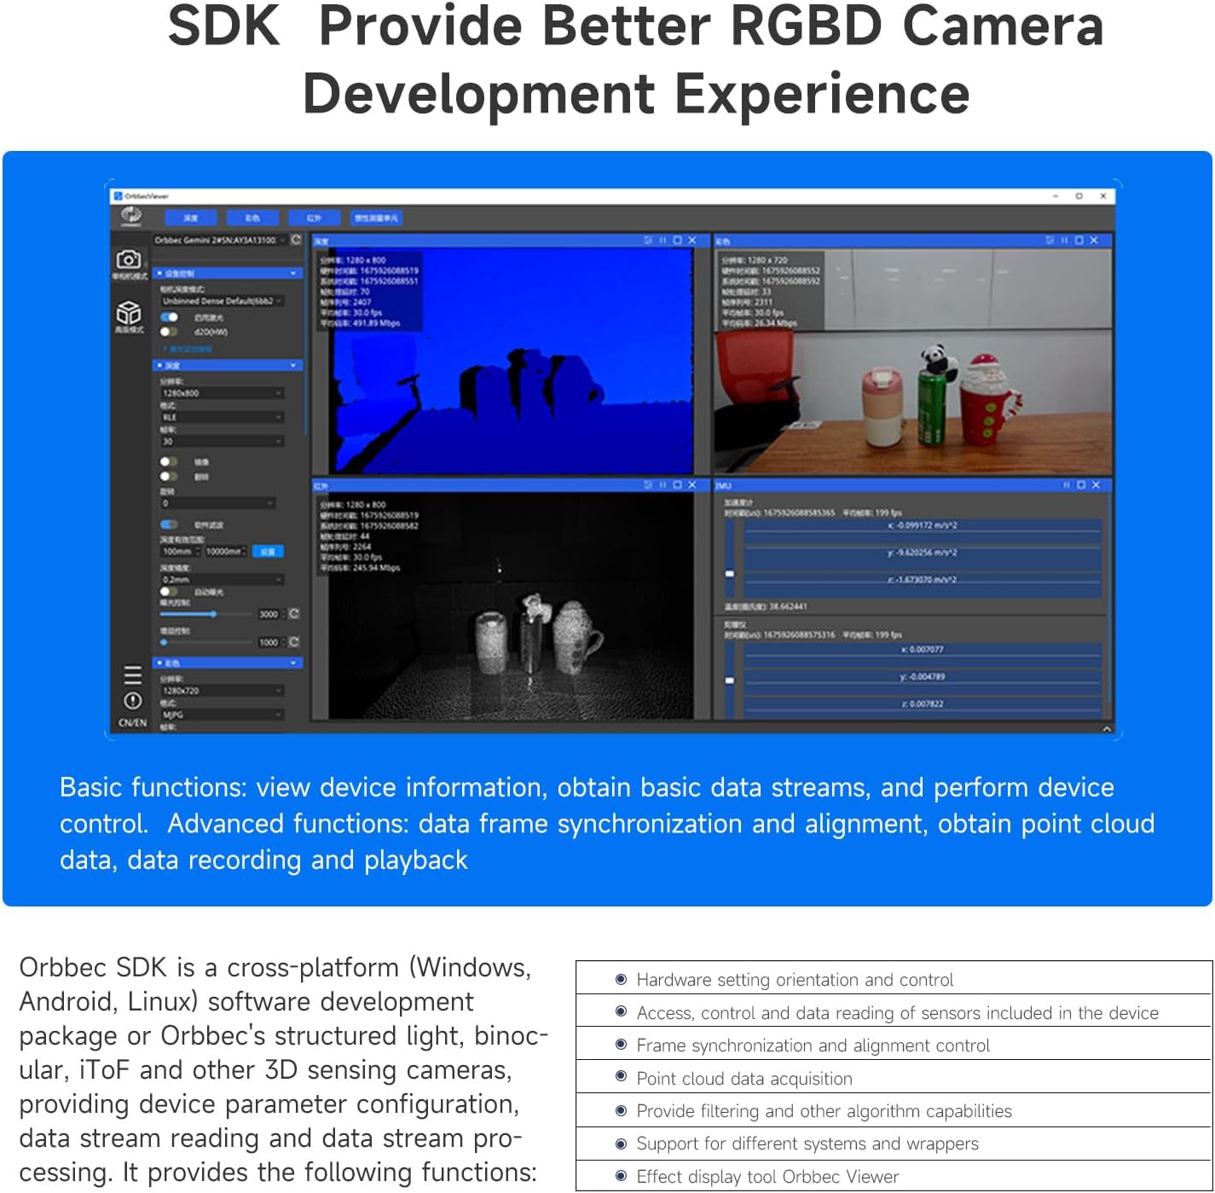Switch to advanced mode cube icon
The width and height of the screenshot is (1215, 1193).
point(129,313)
